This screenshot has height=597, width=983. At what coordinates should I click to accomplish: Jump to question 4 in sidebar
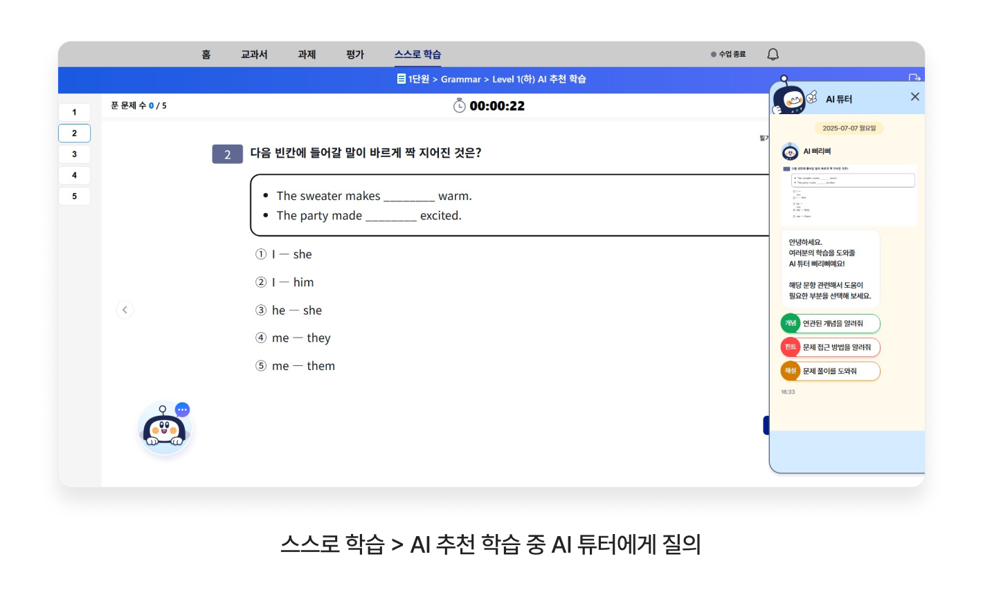[75, 176]
